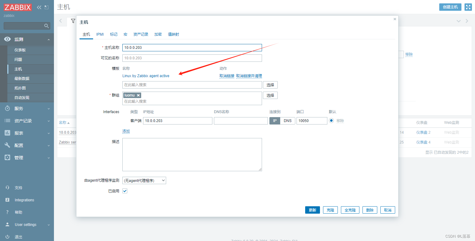Screen dimensions: 475x241
Task: Close the 主机 dialog with X
Action: [395, 19]
